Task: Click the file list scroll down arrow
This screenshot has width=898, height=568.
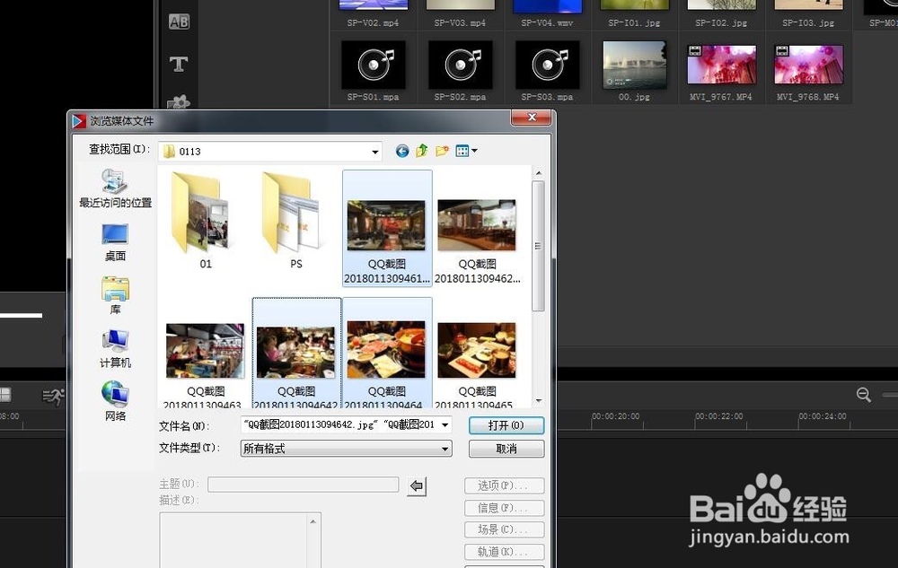Action: 538,401
